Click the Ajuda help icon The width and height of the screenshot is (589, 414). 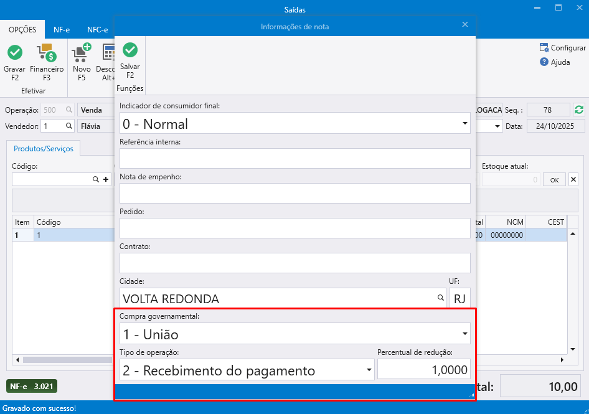click(544, 62)
